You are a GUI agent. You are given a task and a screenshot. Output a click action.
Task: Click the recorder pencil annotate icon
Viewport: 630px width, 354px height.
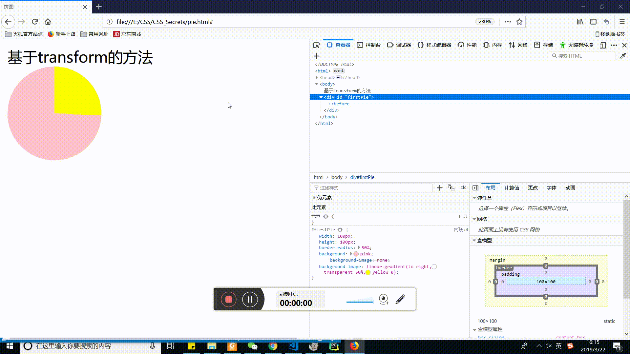[x=400, y=299]
